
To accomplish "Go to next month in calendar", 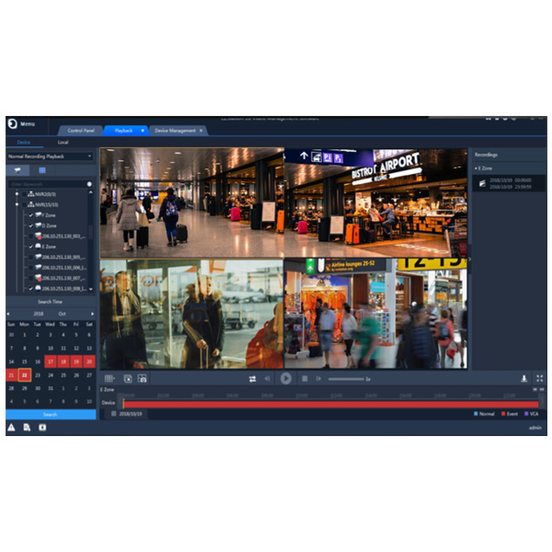I will pos(92,314).
